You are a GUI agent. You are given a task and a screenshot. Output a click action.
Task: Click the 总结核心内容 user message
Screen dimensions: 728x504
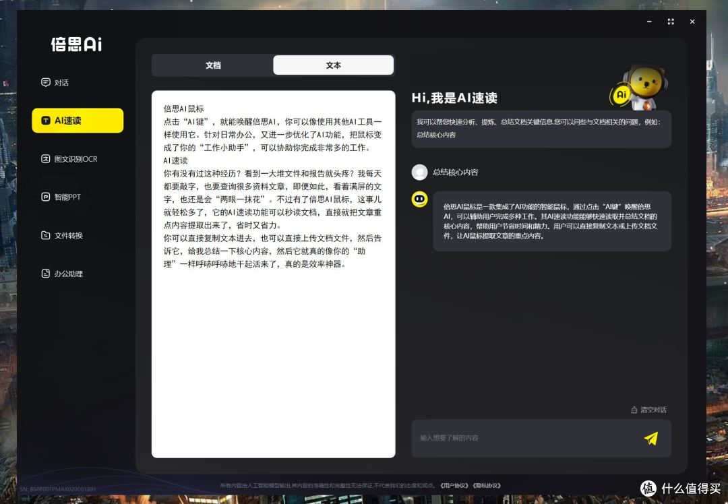456,172
